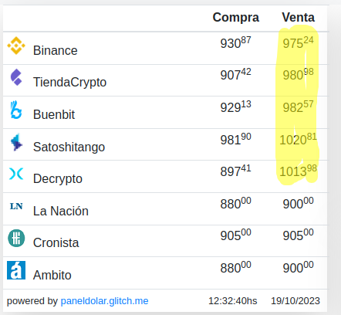Screen dimensions: 341x315
Task: Click the date 19/10/2023
Action: tap(295, 301)
